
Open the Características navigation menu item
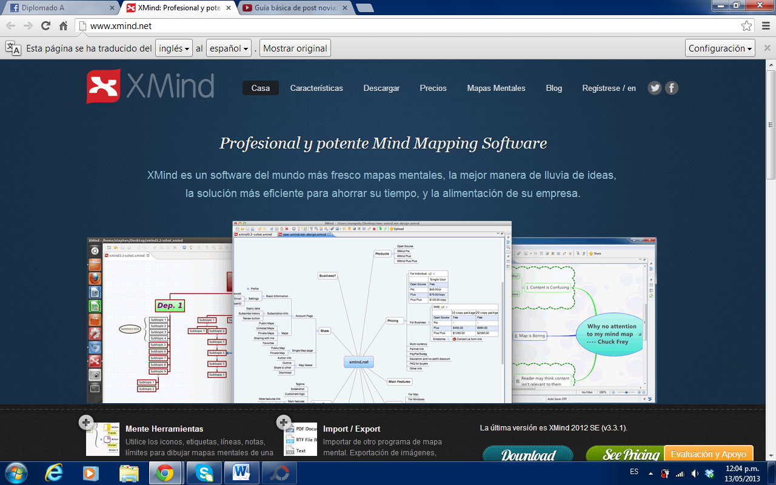(315, 88)
